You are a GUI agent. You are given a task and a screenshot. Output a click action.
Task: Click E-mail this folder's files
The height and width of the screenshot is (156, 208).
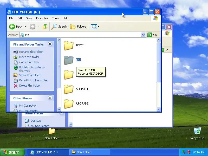coord(33,80)
